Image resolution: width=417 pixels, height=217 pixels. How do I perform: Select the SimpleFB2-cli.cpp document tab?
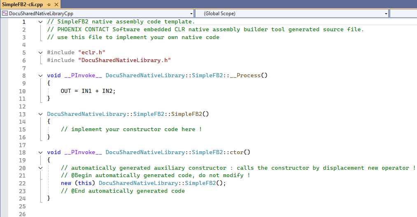pyautogui.click(x=22, y=5)
